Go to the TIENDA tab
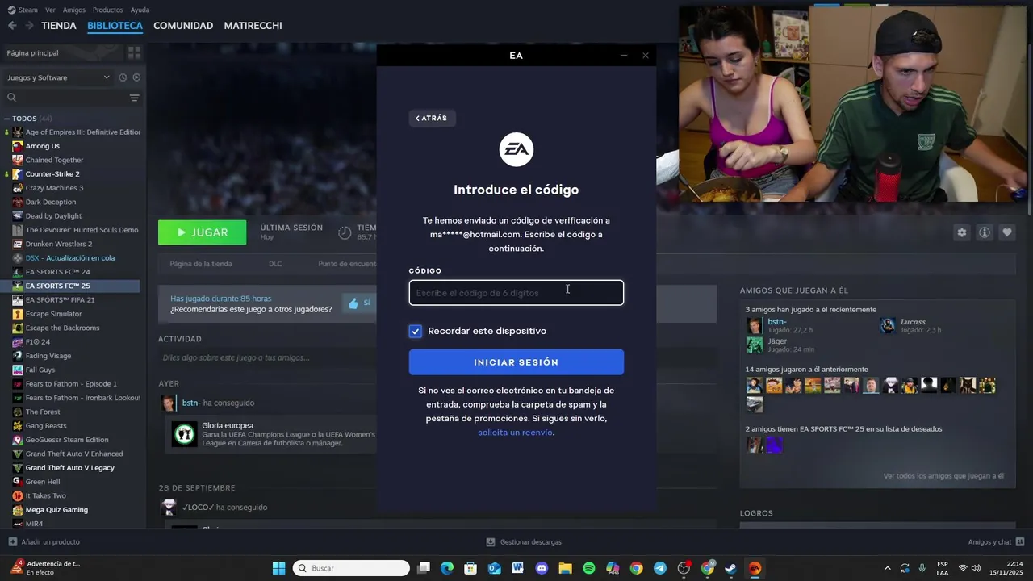 [x=59, y=26]
